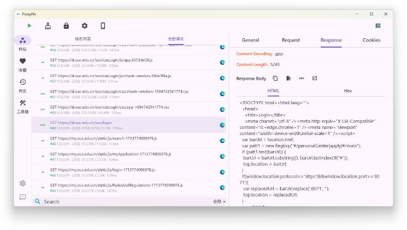Click Edge icon on app.6353de38.js row
407x230 pixels.
click(222, 62)
